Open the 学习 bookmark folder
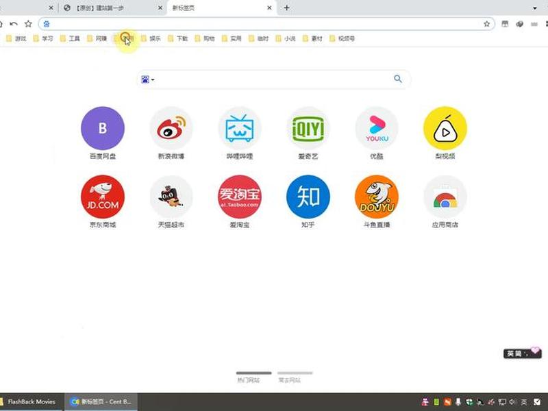This screenshot has width=548, height=411. pos(43,38)
